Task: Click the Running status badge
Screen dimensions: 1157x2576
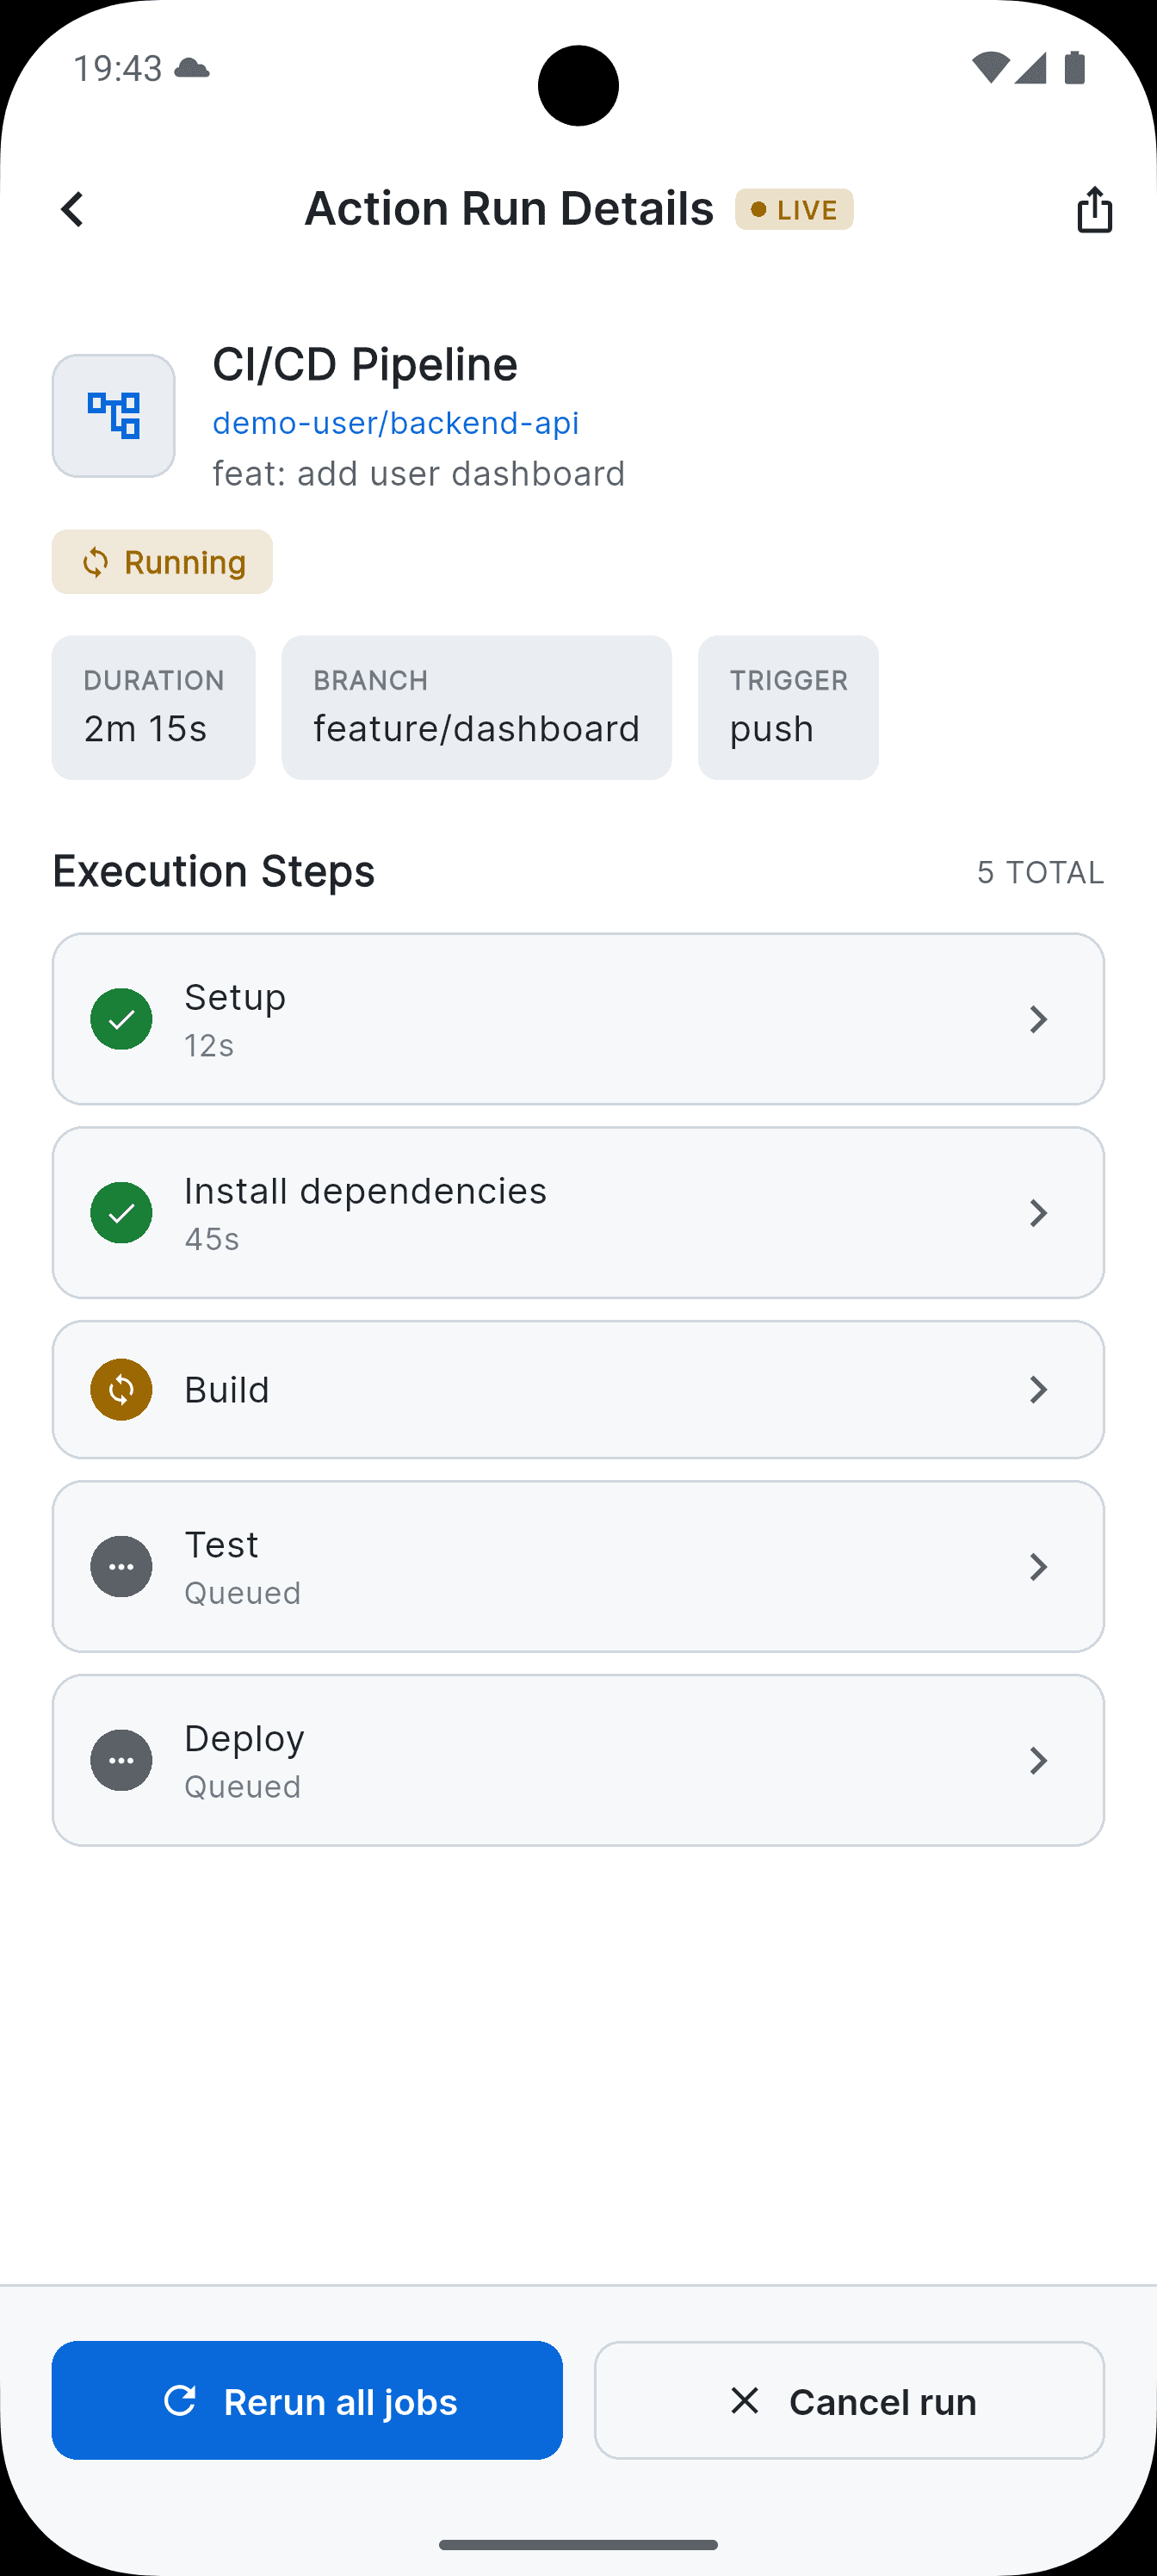Action: [162, 561]
